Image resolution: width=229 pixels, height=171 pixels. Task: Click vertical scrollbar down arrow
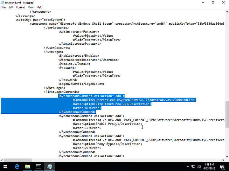(x=227, y=156)
